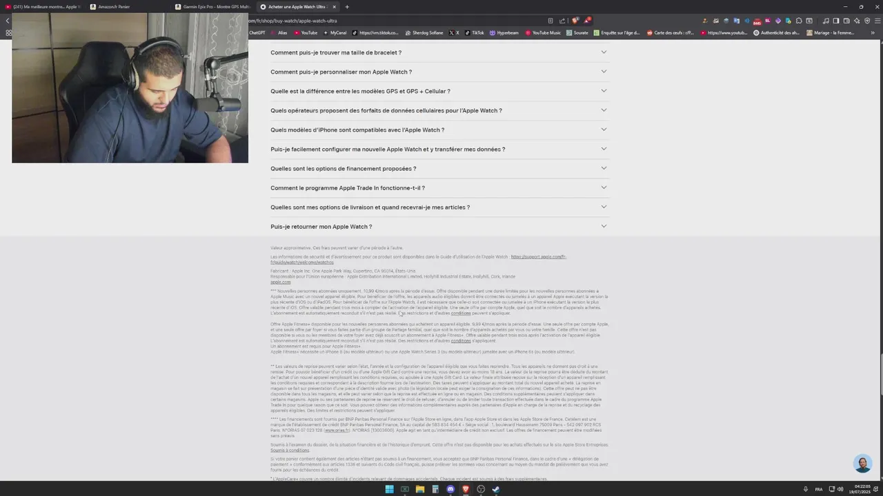The height and width of the screenshot is (496, 883).
Task: Open the apple.com link under manufacturer info
Action: (280, 282)
